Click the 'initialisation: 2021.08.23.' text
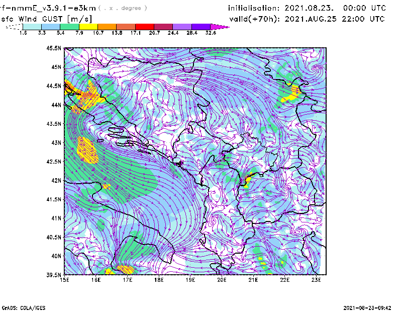The width and height of the screenshot is (402, 311). point(281,8)
